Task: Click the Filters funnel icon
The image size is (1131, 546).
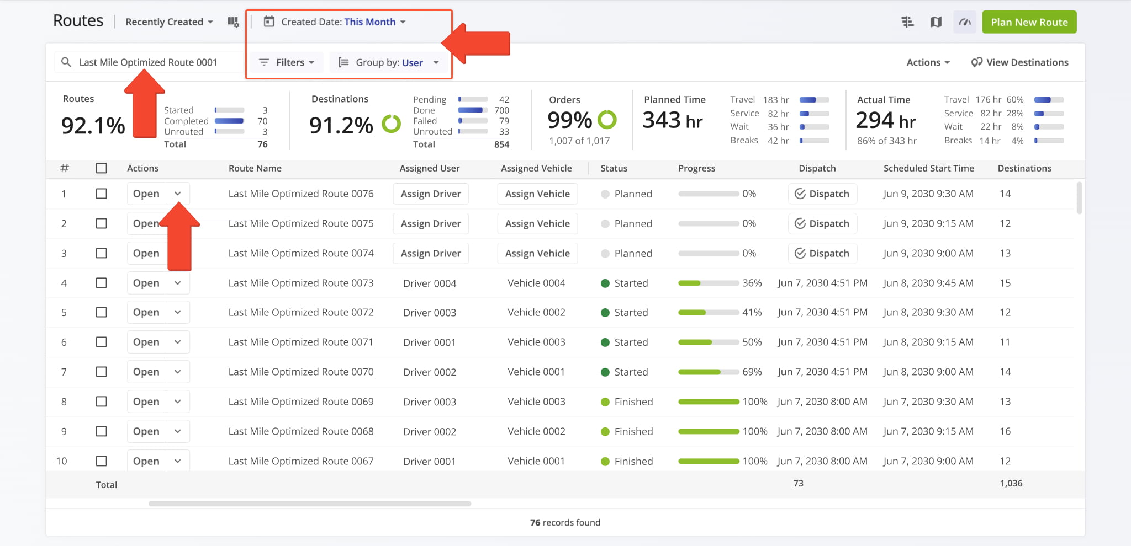Action: 265,62
